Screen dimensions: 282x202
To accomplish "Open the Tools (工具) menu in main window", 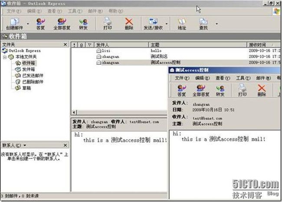I will (x=75, y=11).
